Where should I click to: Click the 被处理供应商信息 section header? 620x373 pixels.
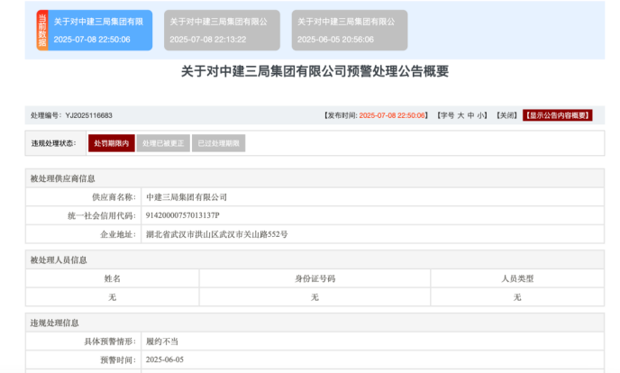(x=62, y=178)
